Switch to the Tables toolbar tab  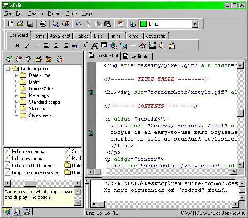[x=82, y=36]
